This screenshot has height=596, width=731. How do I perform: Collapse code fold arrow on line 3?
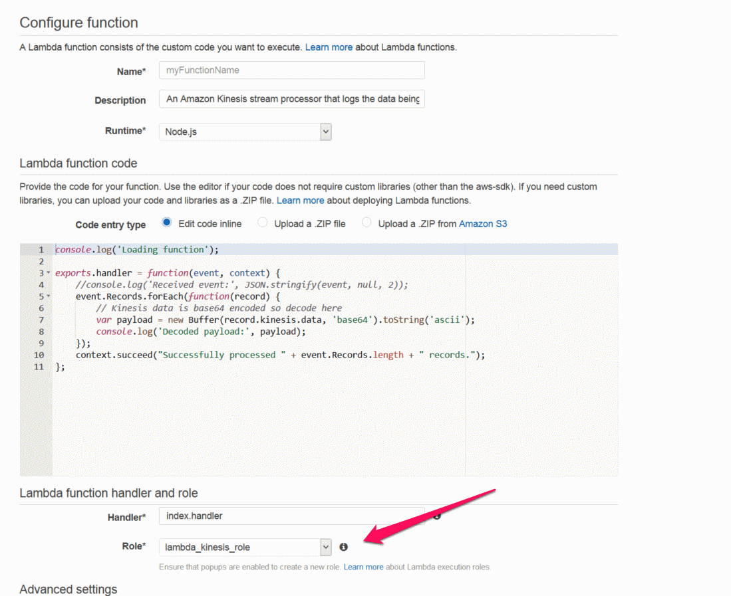[x=48, y=273]
